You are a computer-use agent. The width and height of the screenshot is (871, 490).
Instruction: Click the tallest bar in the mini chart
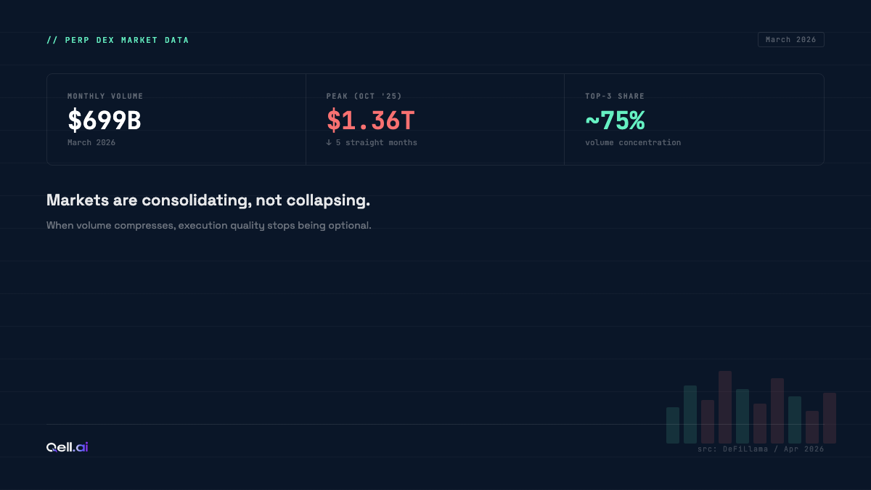click(725, 407)
